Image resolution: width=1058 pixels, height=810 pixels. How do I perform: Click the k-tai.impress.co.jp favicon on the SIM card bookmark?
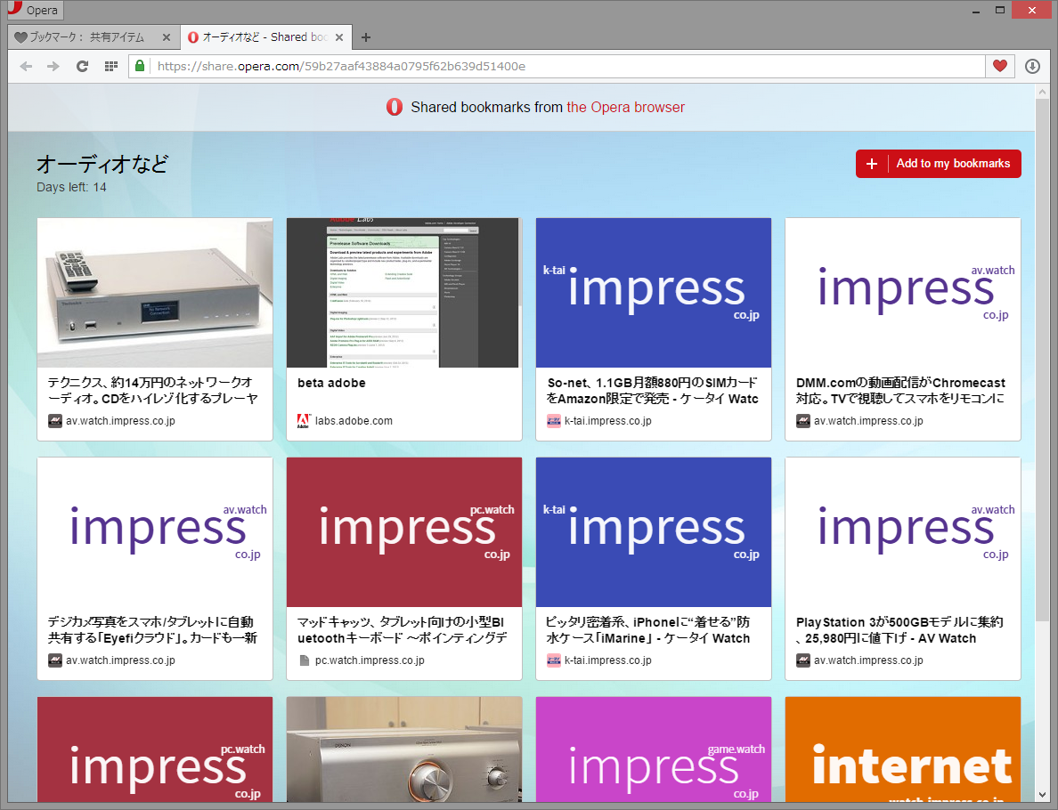[x=553, y=420]
